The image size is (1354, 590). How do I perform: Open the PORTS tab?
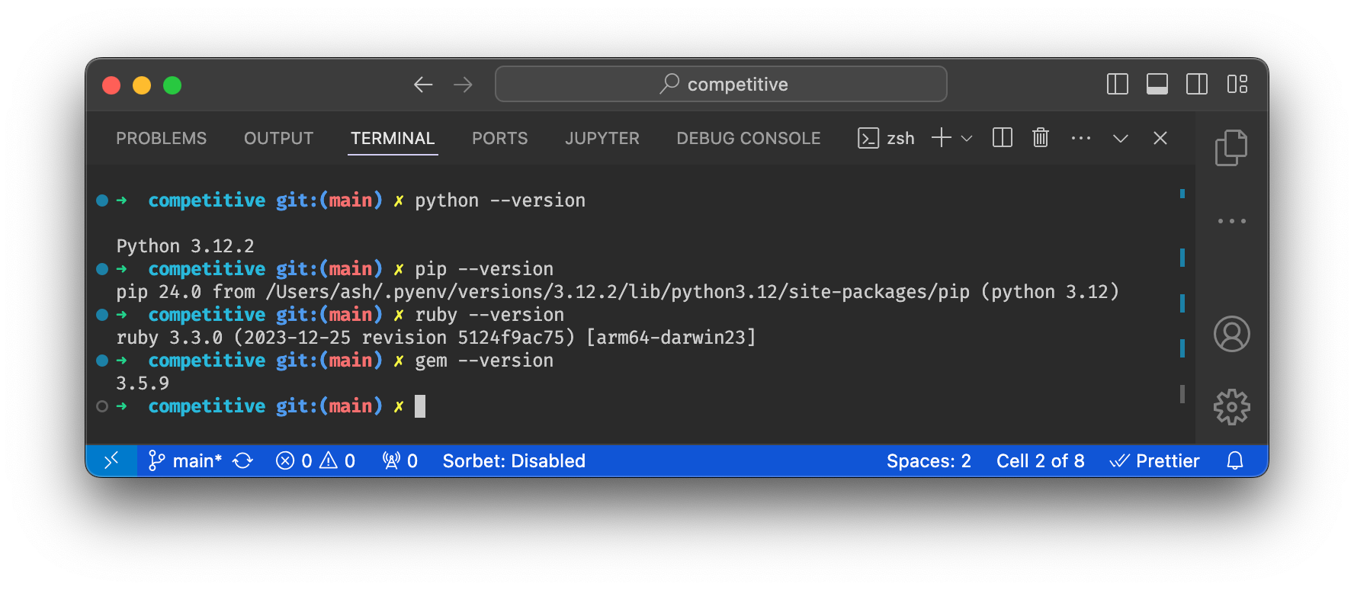(x=499, y=138)
